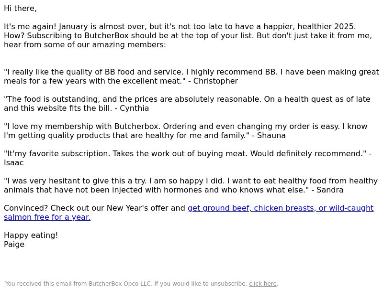
Task: Click Isaac's favorite subscription testimonial
Action: 188,158
